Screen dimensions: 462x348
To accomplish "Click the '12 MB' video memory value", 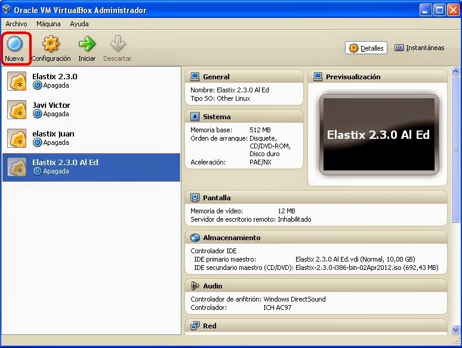I will [287, 211].
